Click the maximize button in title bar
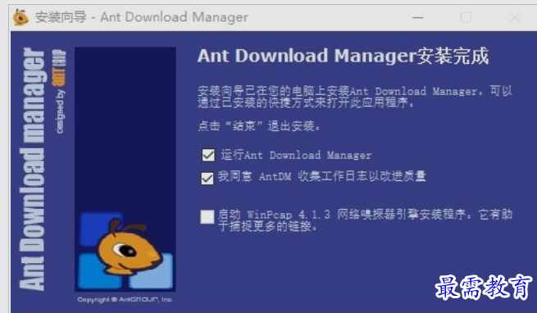The height and width of the screenshot is (313, 537). [x=466, y=17]
